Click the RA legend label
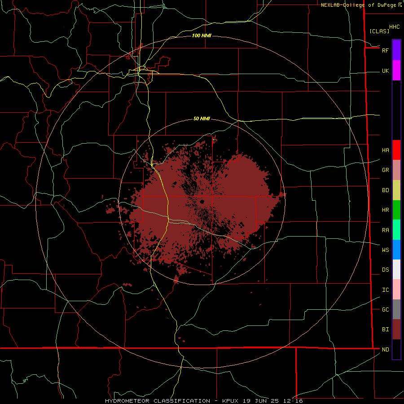 (x=386, y=230)
